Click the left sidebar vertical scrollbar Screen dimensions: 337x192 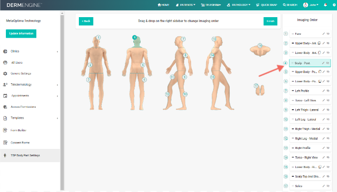click(62, 101)
